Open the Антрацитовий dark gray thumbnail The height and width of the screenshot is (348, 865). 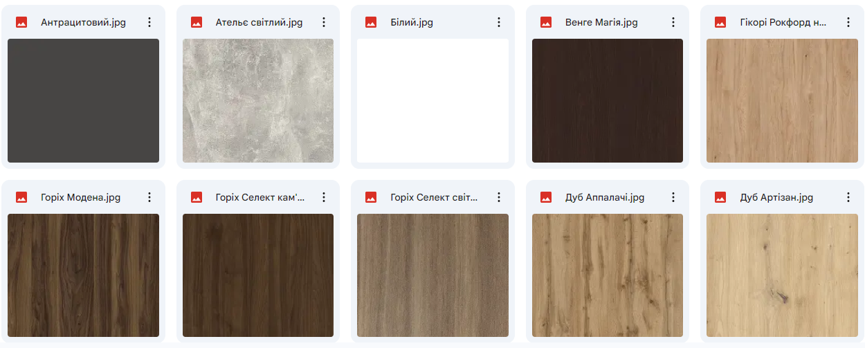click(83, 100)
